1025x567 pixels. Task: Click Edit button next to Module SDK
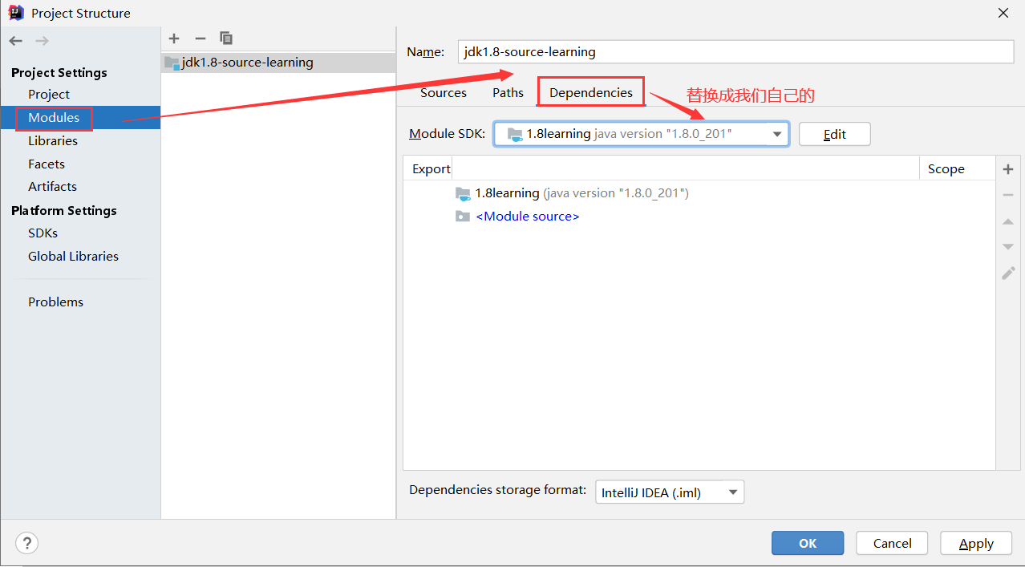834,134
